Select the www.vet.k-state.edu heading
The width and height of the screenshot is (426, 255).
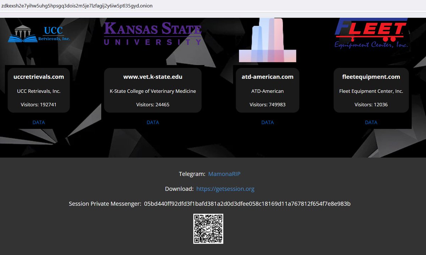click(153, 77)
